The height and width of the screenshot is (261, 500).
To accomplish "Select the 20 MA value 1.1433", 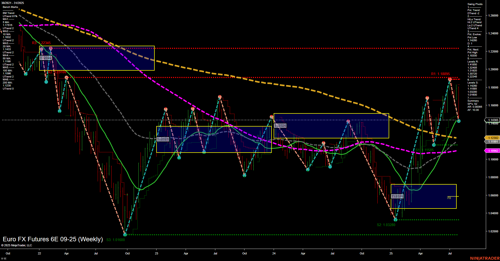I will pos(7,49).
